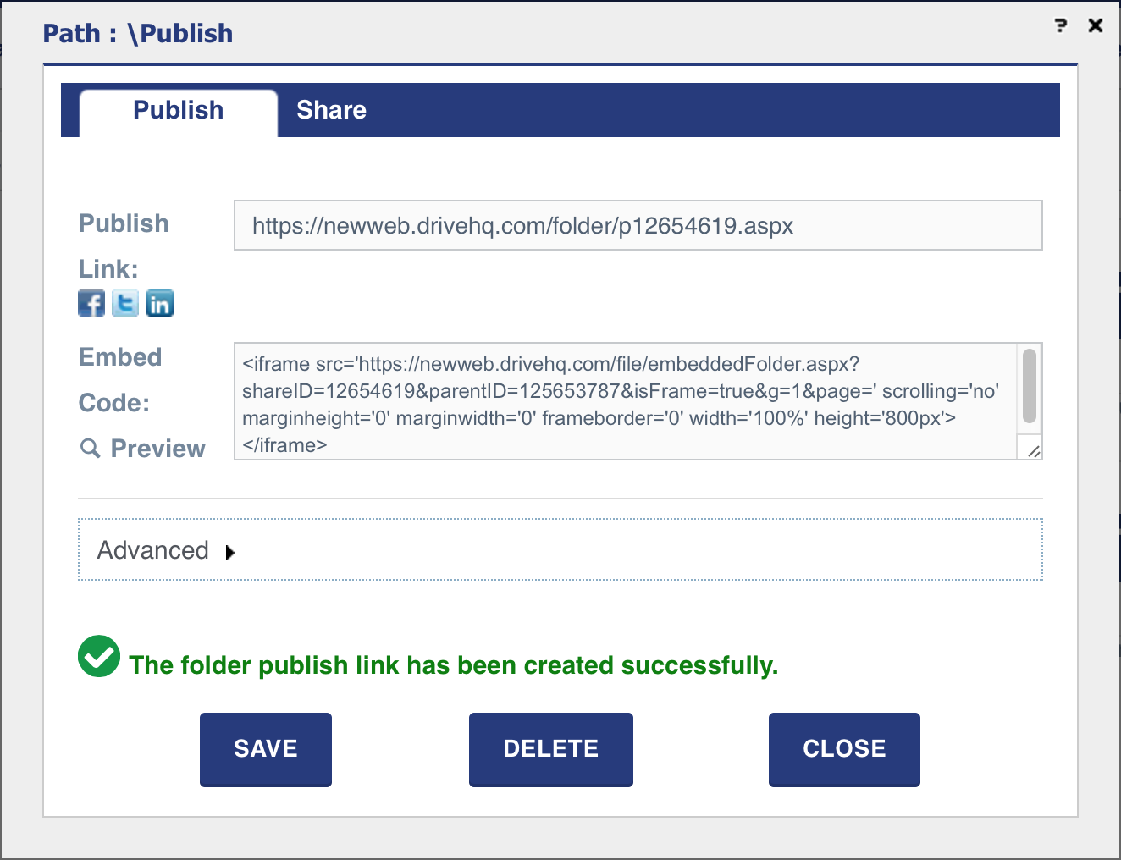This screenshot has height=860, width=1121.
Task: Click inside the Publish Link URL field
Action: pos(638,226)
